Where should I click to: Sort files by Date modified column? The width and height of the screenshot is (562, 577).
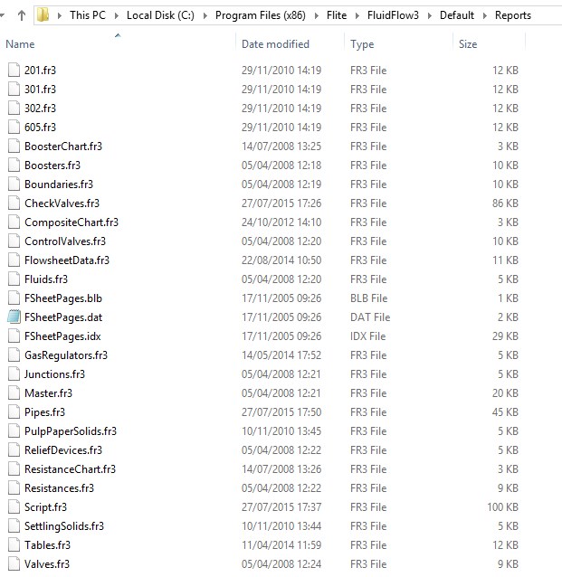pyautogui.click(x=275, y=44)
